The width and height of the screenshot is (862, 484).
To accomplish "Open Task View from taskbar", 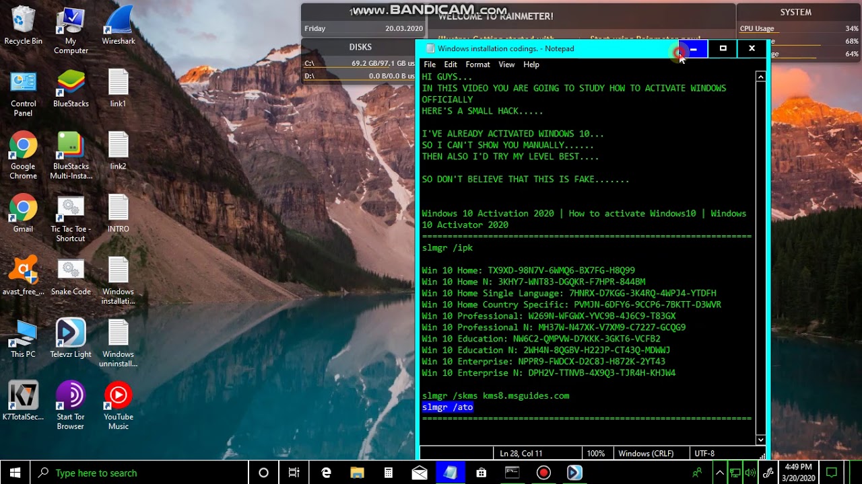I will pos(294,473).
